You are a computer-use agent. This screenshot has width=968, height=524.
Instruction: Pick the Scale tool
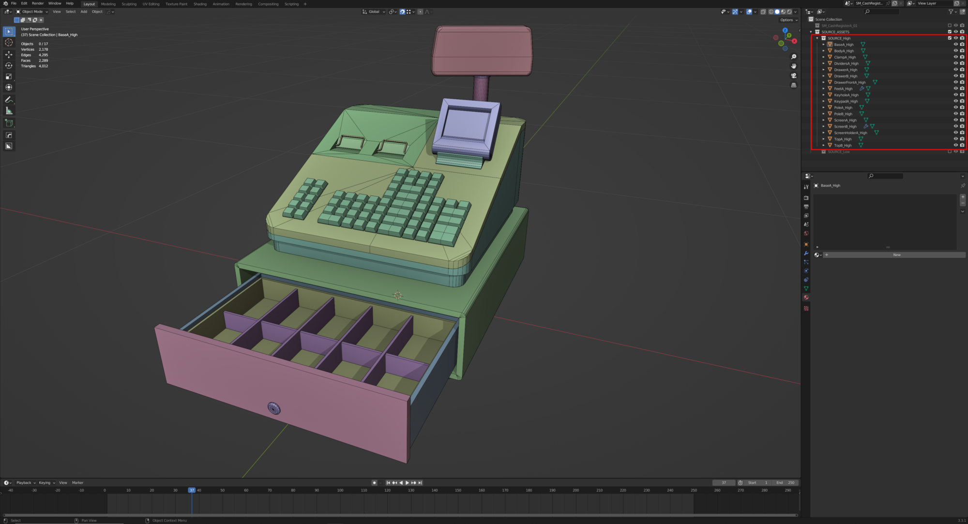click(x=9, y=76)
